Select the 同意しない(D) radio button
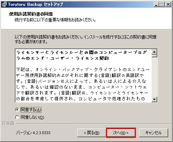Image resolution: width=173 pixels, height=142 pixels. (x=17, y=117)
